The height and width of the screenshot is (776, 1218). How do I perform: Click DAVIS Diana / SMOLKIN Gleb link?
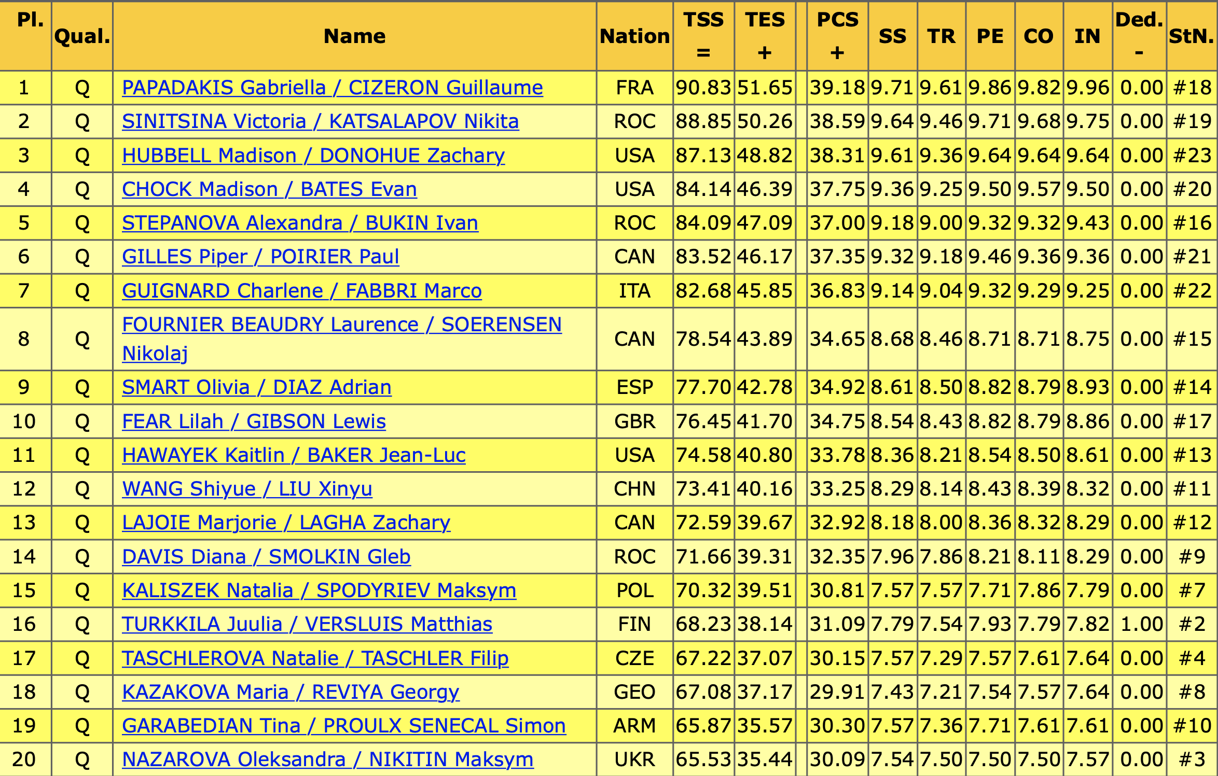point(266,557)
